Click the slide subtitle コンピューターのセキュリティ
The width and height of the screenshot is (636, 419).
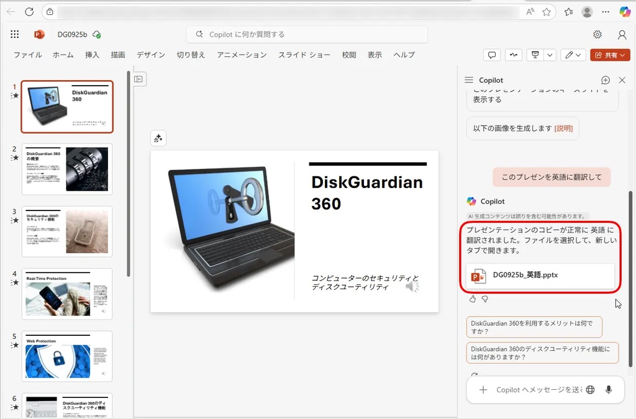[x=365, y=282]
